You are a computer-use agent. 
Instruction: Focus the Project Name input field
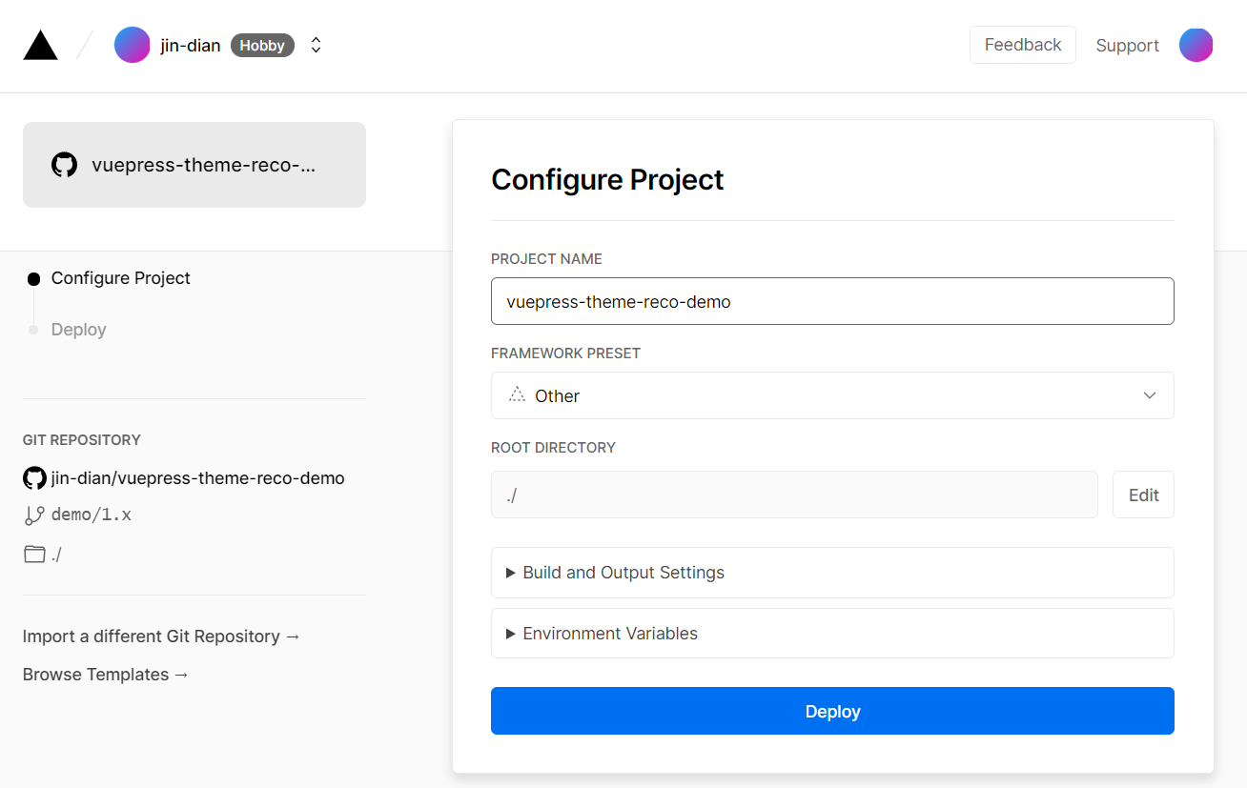pos(831,301)
